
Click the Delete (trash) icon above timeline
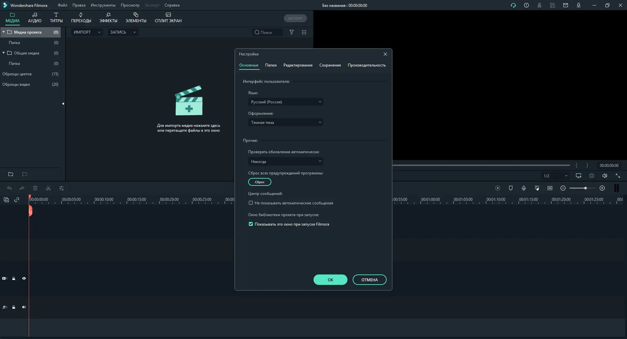pyautogui.click(x=35, y=188)
